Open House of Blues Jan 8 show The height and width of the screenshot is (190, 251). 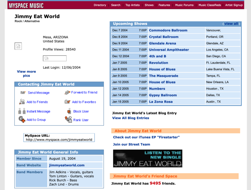click(162, 69)
